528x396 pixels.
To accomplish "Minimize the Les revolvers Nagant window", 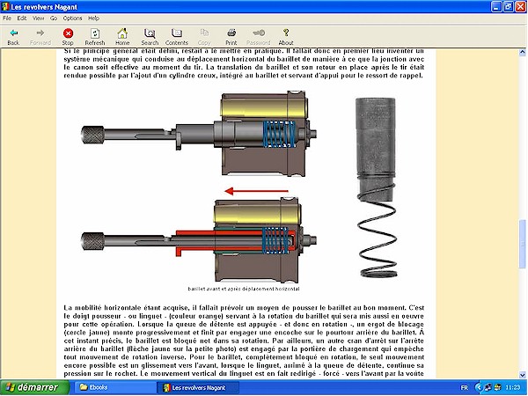I will click(496, 6).
